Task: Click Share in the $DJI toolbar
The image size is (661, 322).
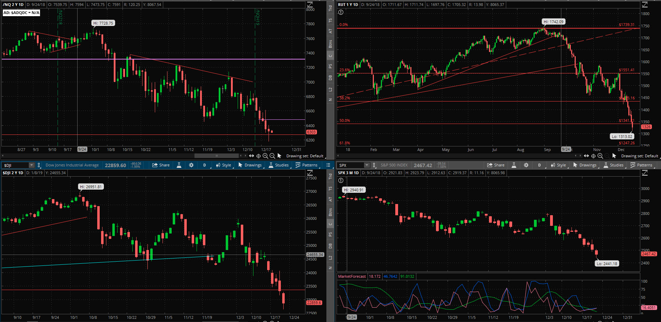Action: (161, 165)
